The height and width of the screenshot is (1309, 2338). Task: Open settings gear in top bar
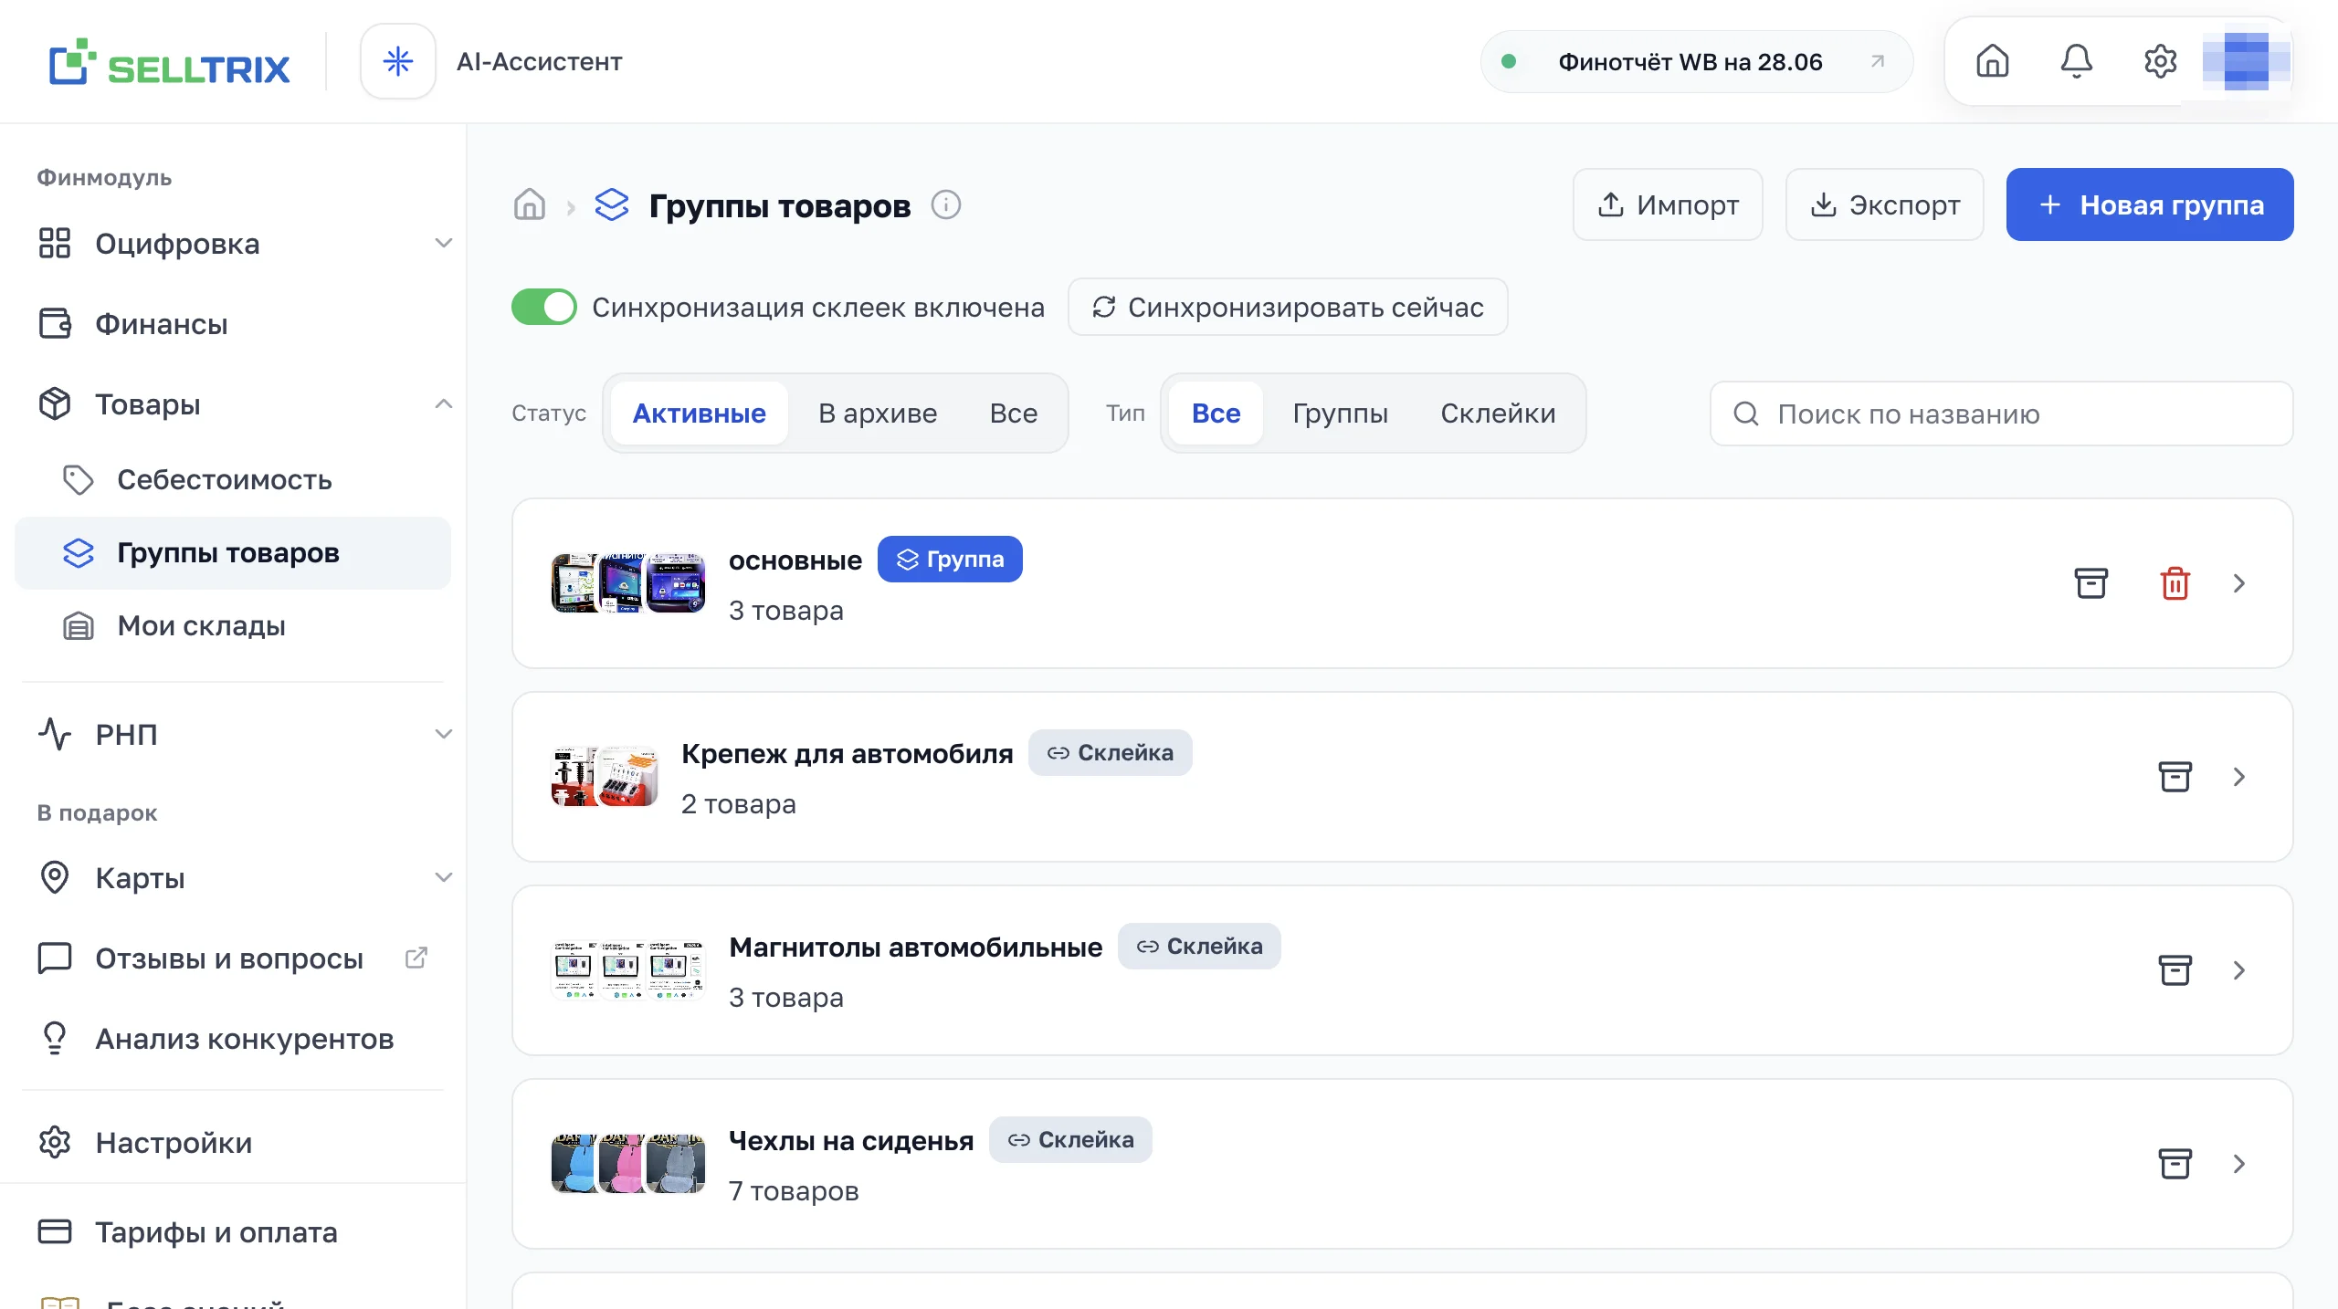(x=2160, y=61)
